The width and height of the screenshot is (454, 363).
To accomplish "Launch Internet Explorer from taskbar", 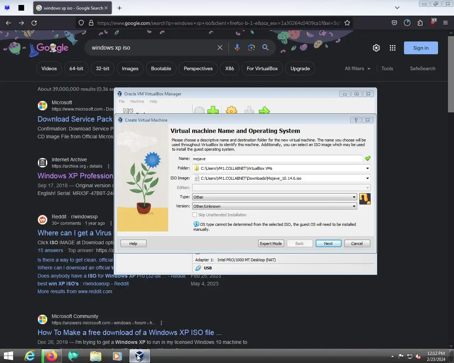I will (30, 356).
